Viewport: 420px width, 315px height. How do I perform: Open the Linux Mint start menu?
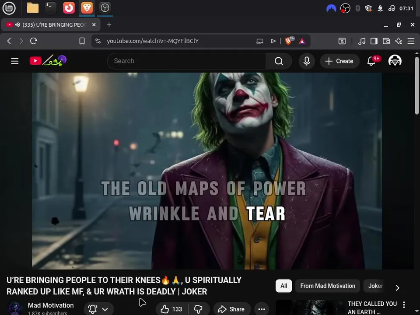9,8
